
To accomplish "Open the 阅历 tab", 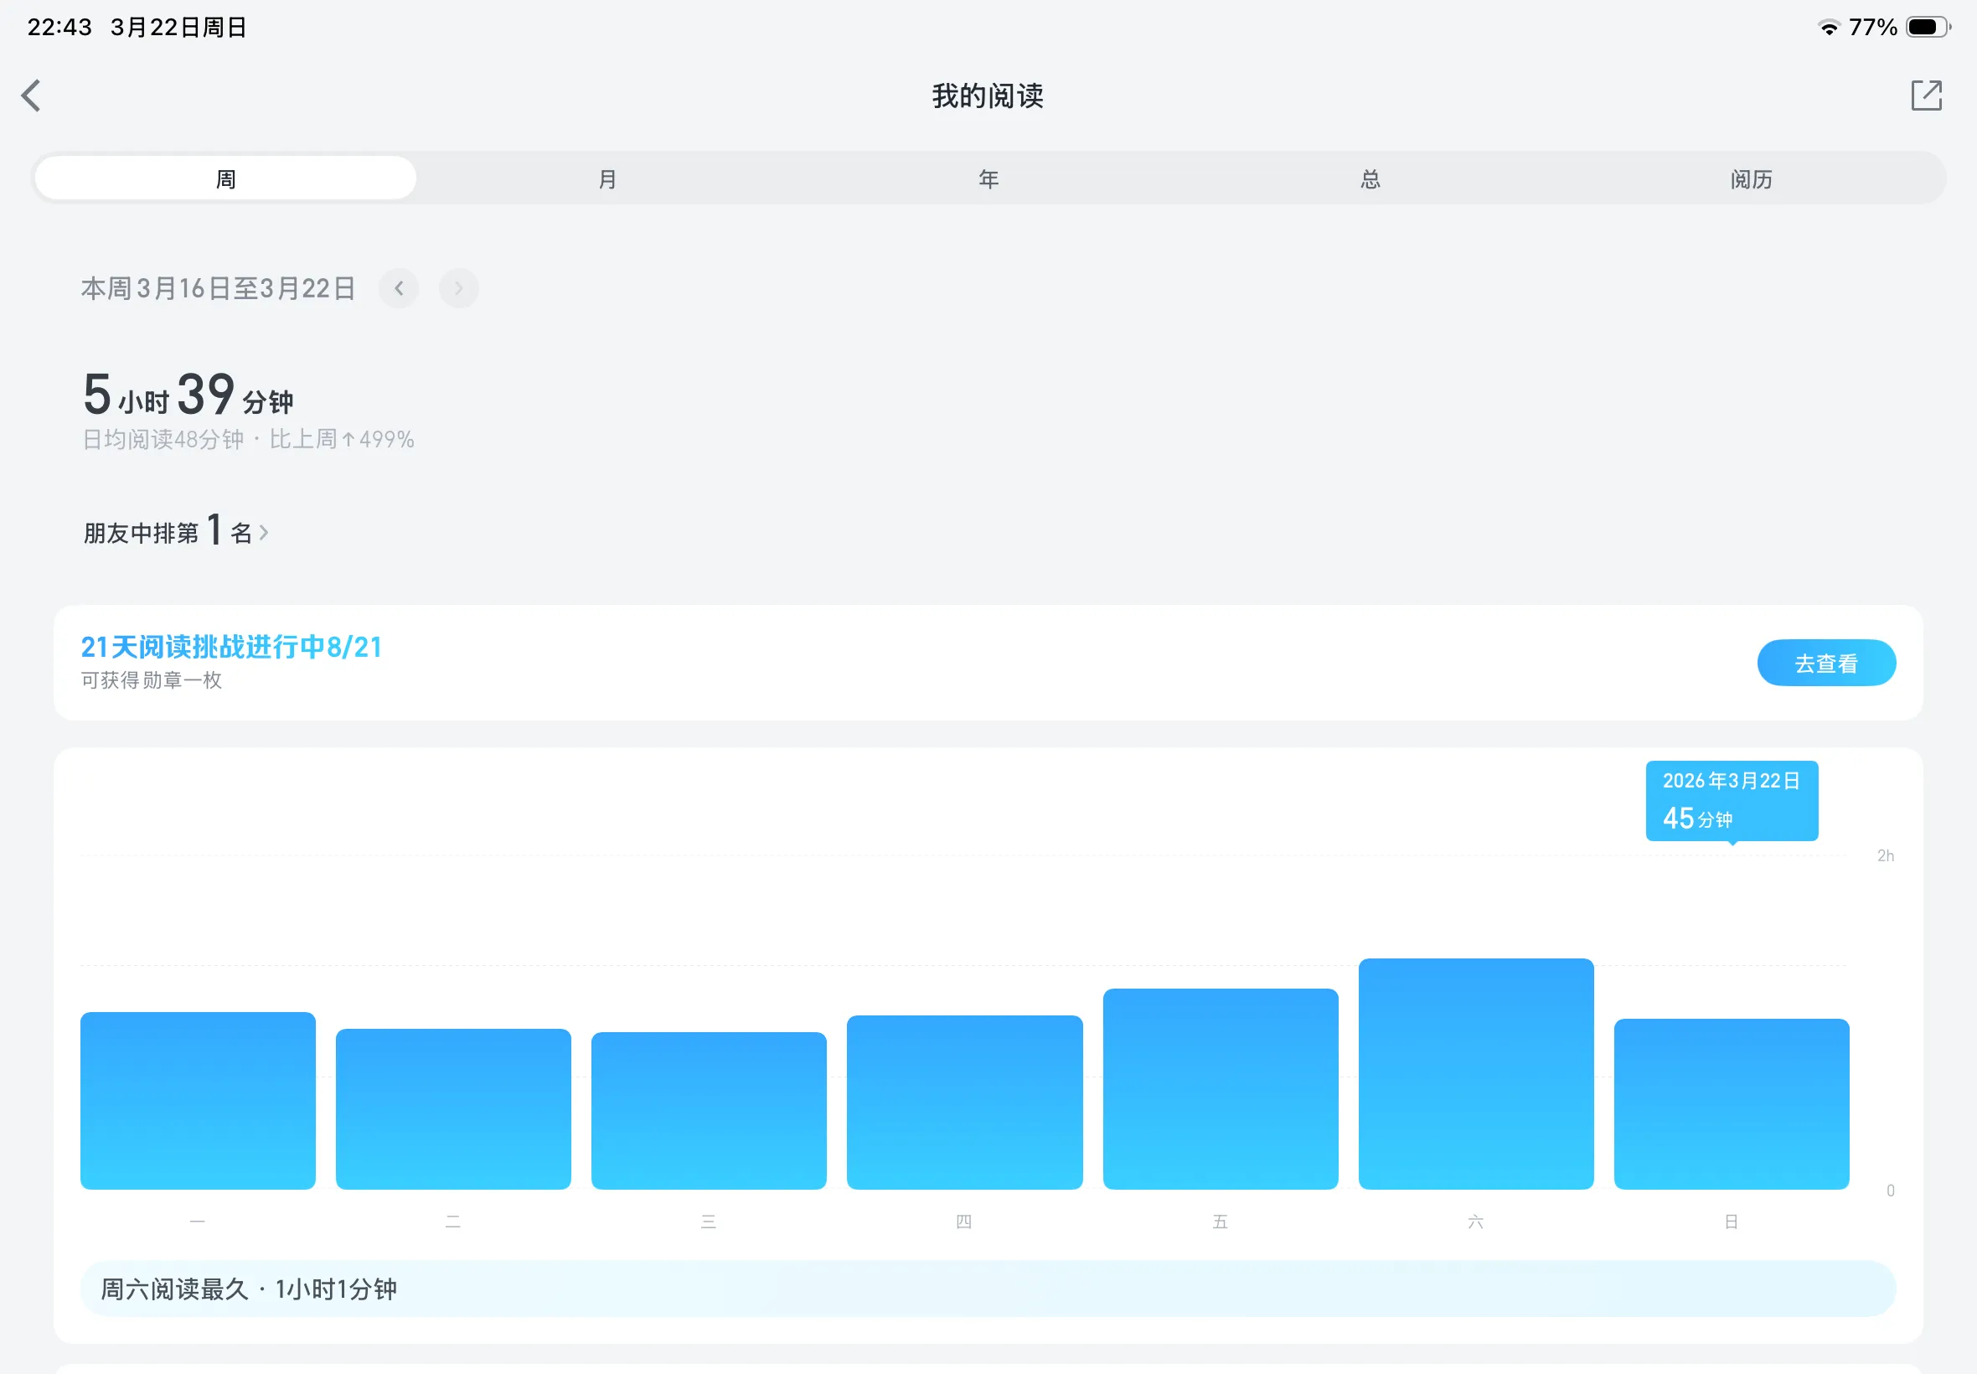I will pyautogui.click(x=1751, y=179).
